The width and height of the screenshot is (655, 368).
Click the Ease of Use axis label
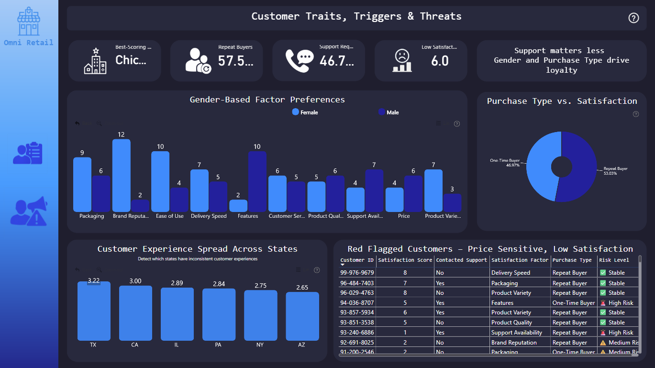click(170, 216)
